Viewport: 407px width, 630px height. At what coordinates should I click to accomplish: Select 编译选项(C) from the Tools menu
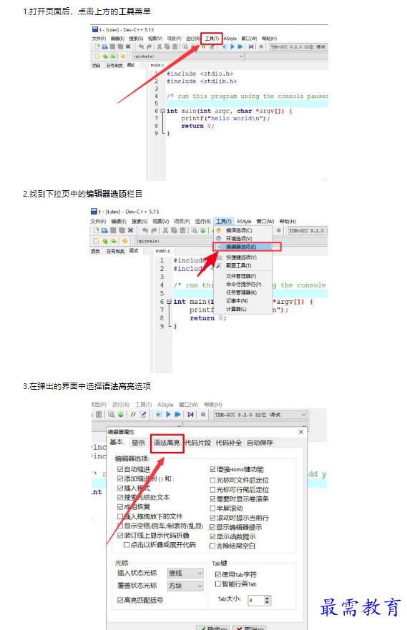pos(243,230)
